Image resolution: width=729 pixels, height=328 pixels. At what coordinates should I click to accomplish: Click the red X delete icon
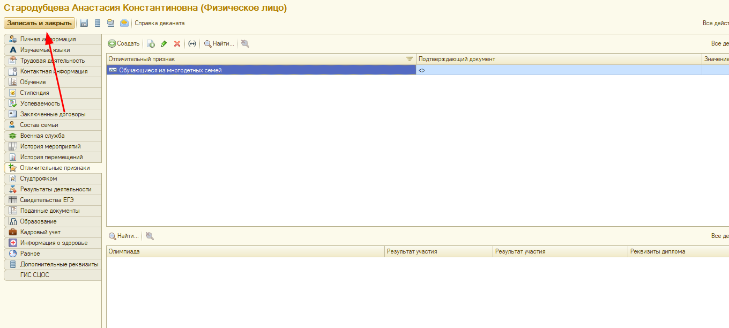click(x=177, y=44)
